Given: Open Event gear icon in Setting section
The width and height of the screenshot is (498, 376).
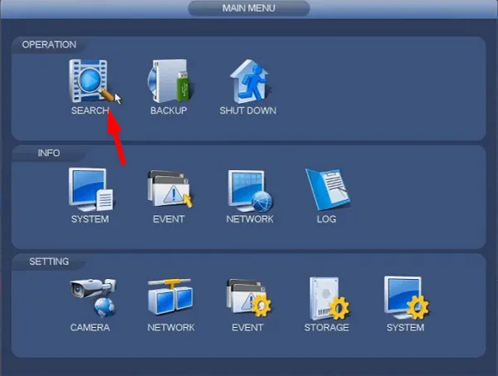Looking at the screenshot, I should coord(247,298).
